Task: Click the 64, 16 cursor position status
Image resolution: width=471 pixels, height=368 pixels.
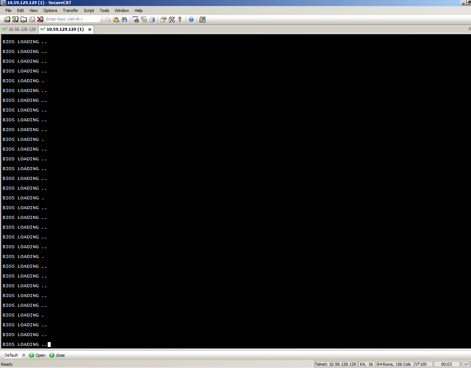Action: point(367,364)
